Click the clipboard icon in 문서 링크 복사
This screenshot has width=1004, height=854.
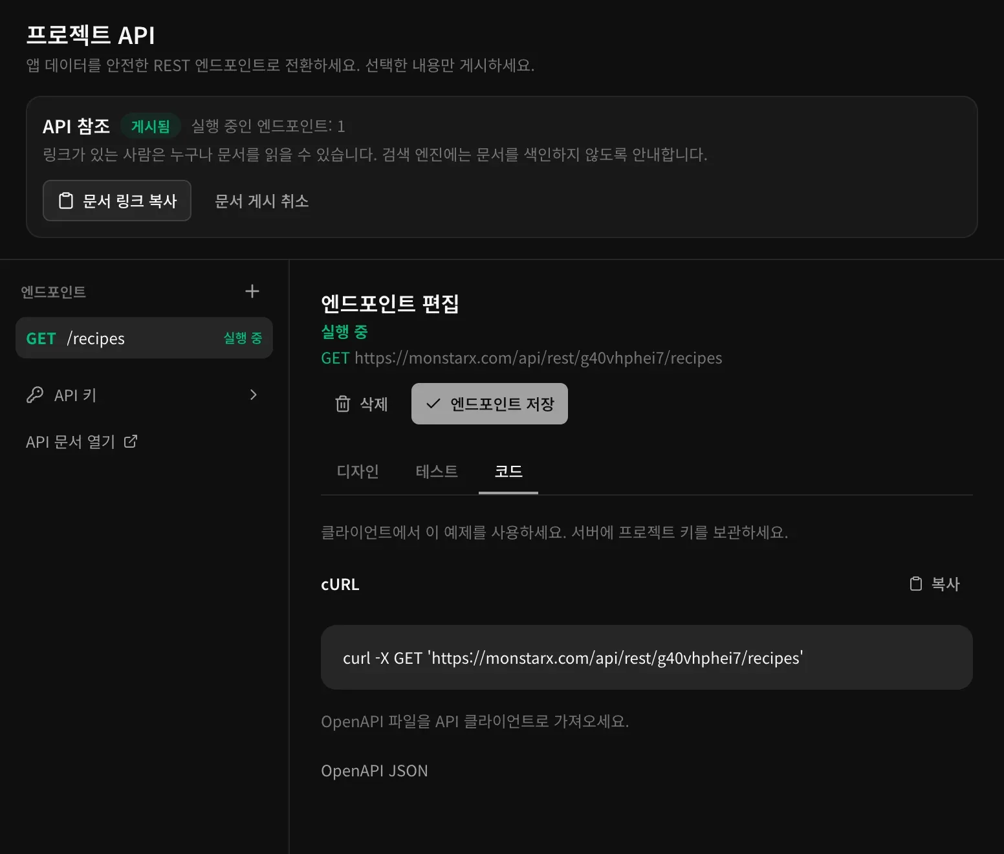coord(66,201)
